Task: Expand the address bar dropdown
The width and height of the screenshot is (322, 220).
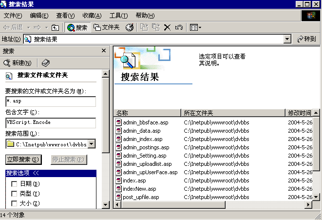Action: tap(287, 39)
